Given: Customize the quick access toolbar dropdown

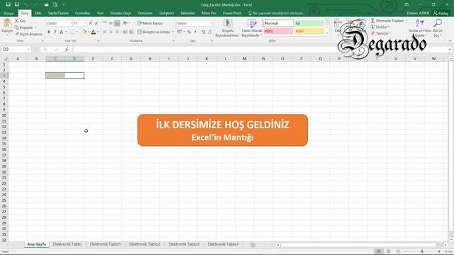Looking at the screenshot, I should 64,5.
